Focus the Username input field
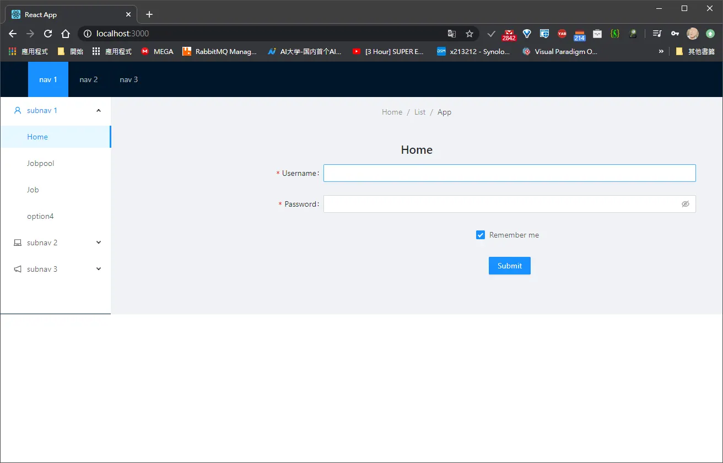 pos(510,173)
